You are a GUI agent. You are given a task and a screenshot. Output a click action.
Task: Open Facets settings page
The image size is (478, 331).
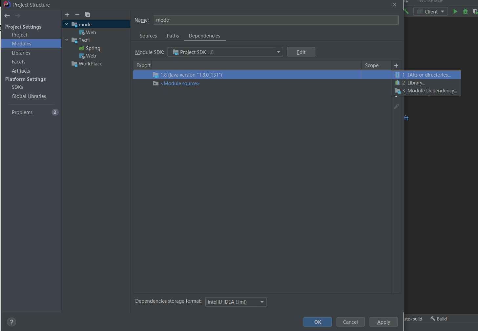[18, 61]
